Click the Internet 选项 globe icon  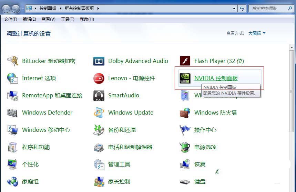[13, 78]
